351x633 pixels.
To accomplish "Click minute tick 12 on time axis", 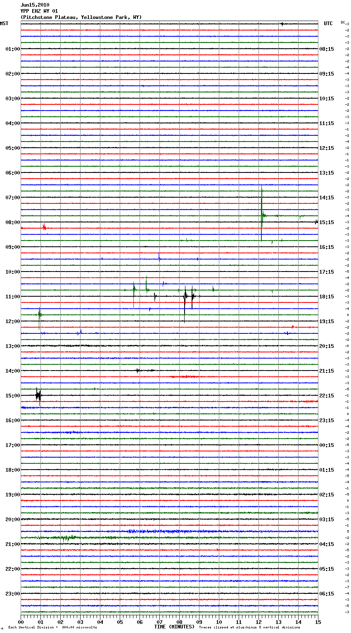I will coord(259,622).
